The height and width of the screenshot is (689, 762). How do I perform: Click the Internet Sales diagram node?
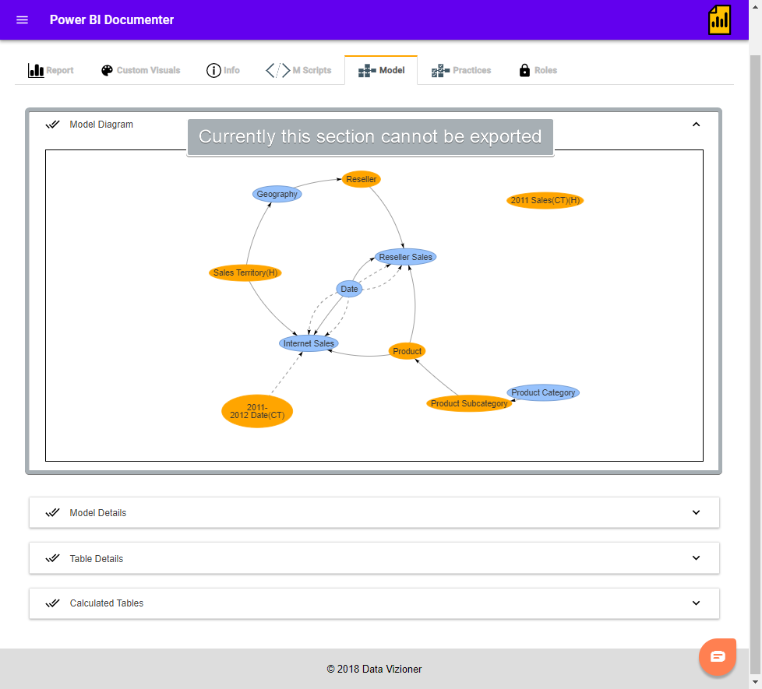pyautogui.click(x=309, y=343)
